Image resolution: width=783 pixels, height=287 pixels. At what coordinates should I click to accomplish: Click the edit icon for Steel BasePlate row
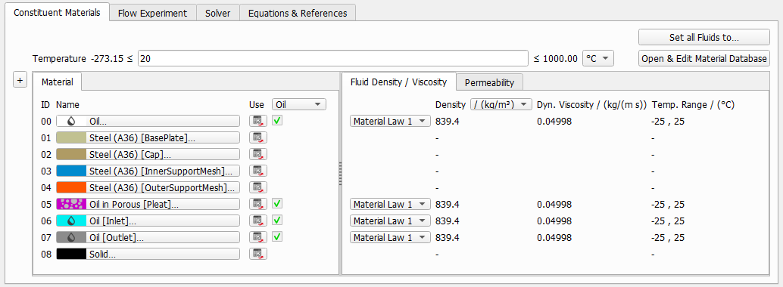pyautogui.click(x=258, y=137)
